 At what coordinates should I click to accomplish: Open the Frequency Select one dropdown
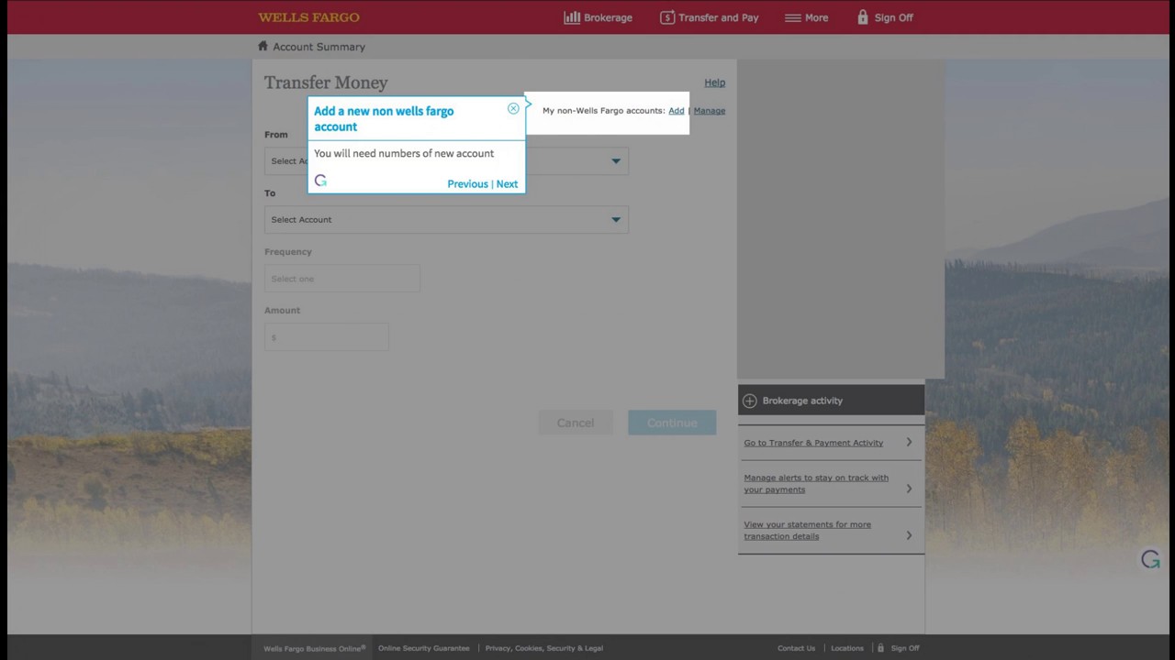[x=342, y=279]
